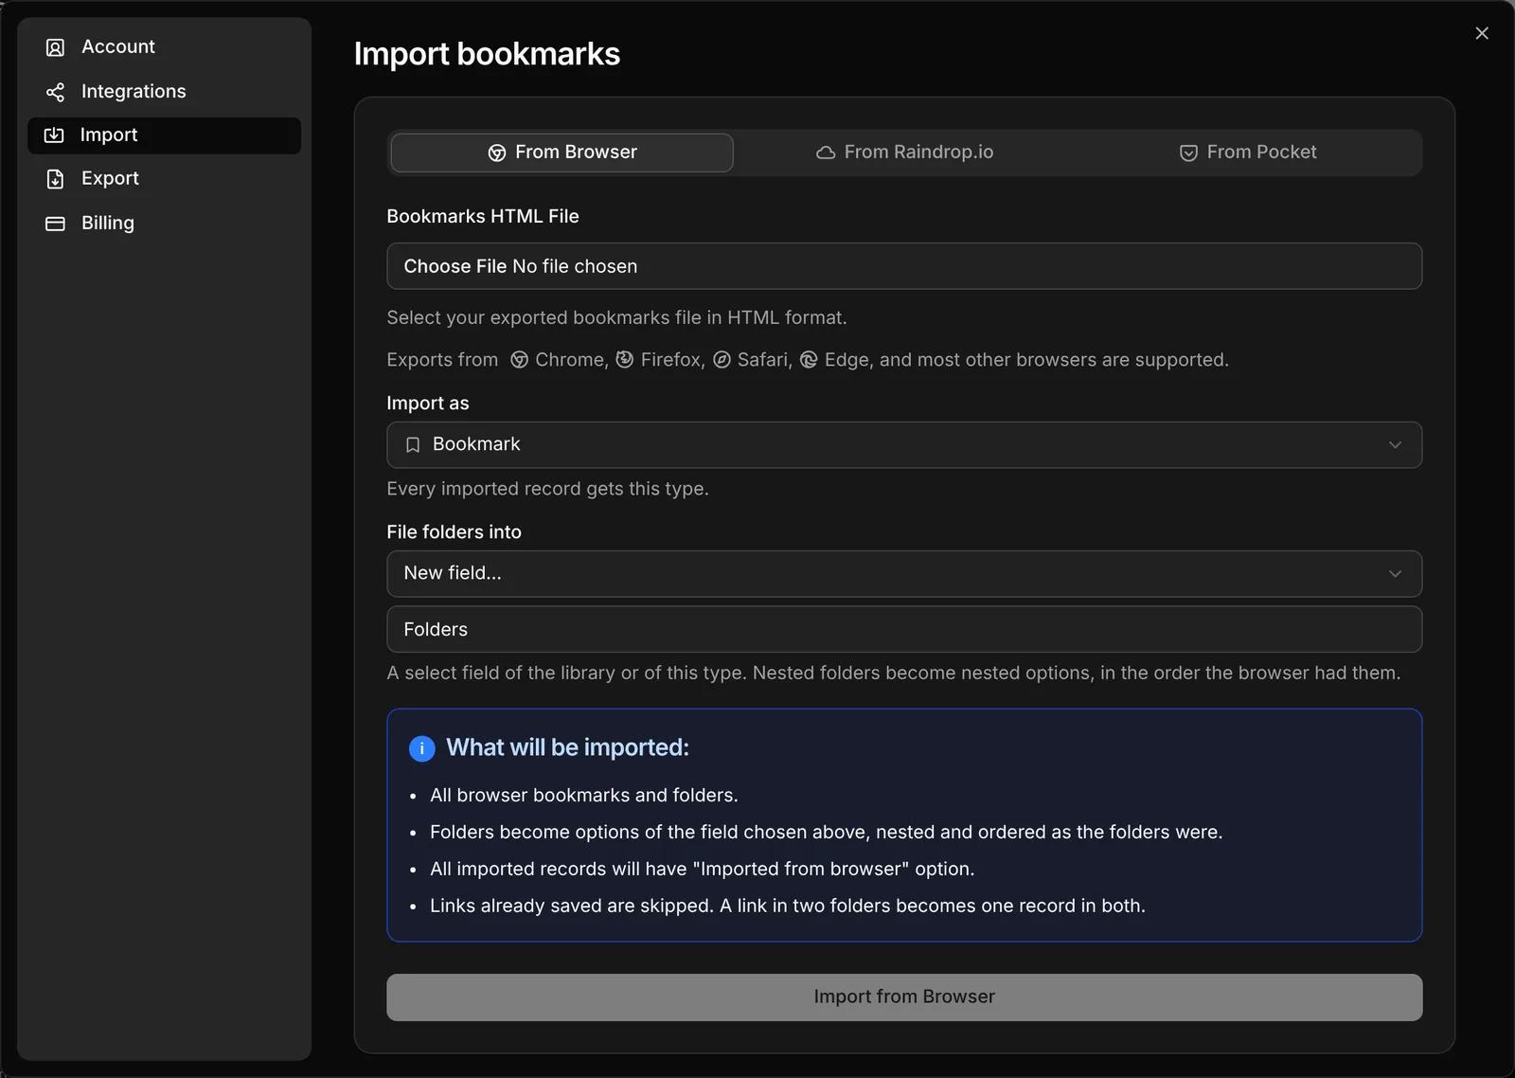Click the Import from Browser button
1515x1078 pixels.
904,997
